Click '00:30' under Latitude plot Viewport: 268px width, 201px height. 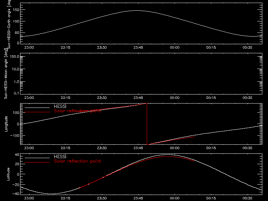(x=247, y=198)
